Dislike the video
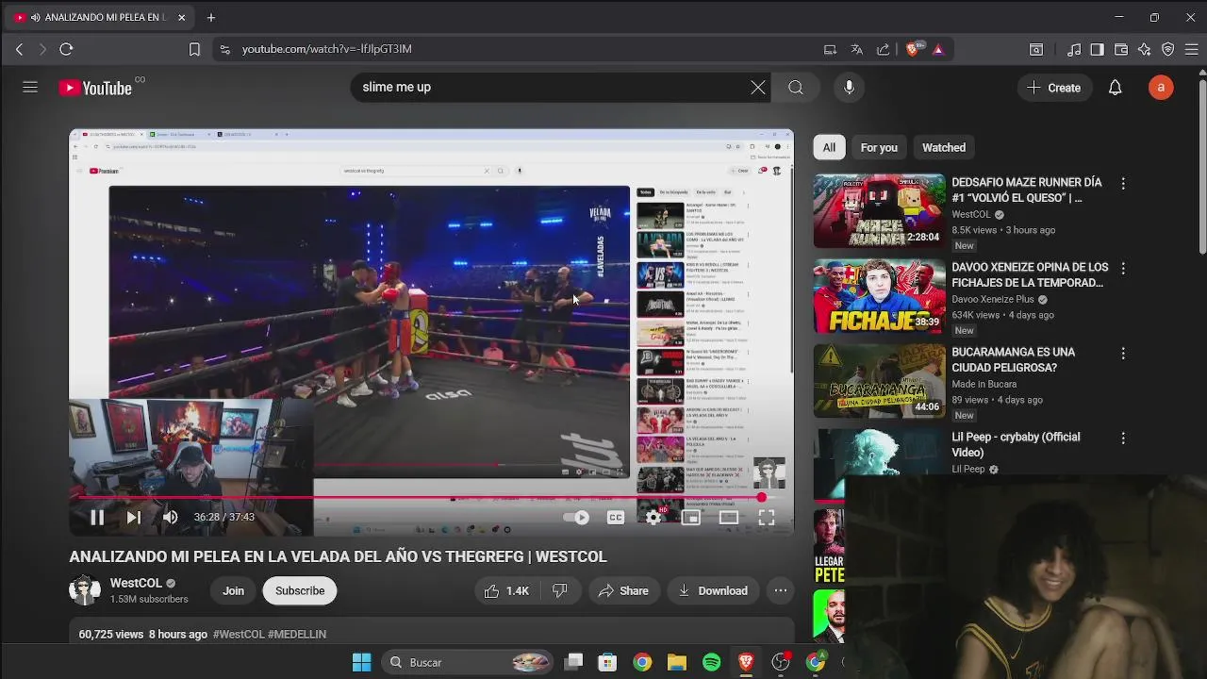The width and height of the screenshot is (1207, 679). tap(559, 590)
